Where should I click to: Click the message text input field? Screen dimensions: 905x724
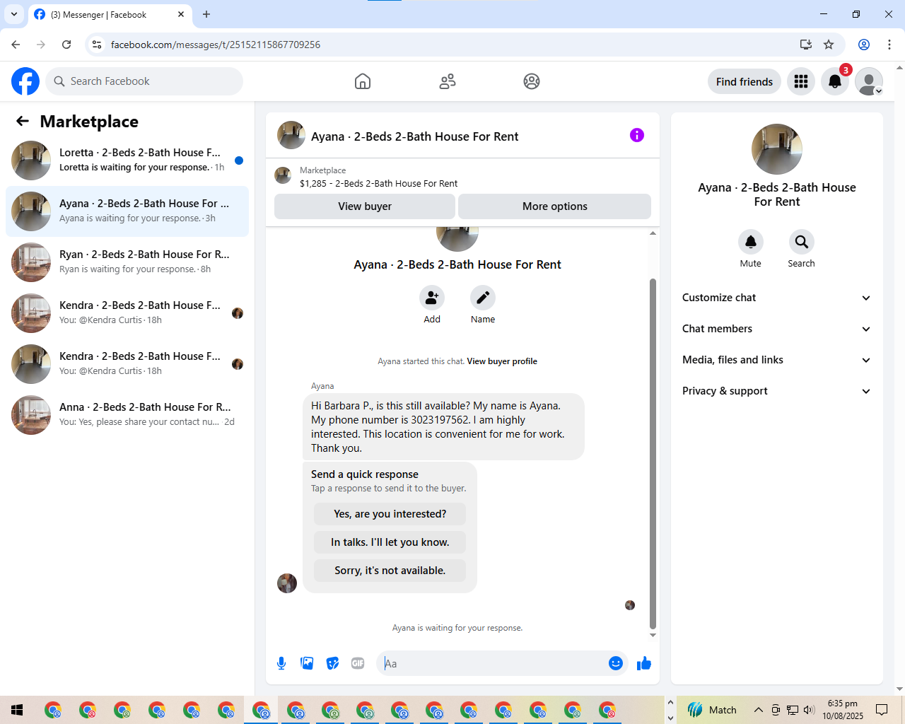click(x=492, y=663)
